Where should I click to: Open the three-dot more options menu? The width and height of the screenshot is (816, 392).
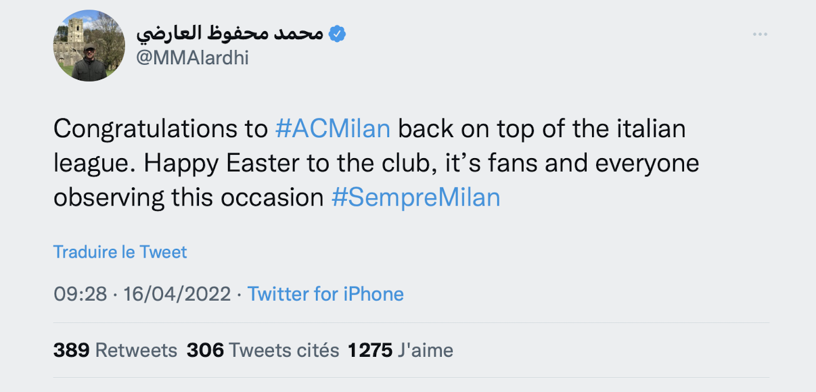point(760,34)
